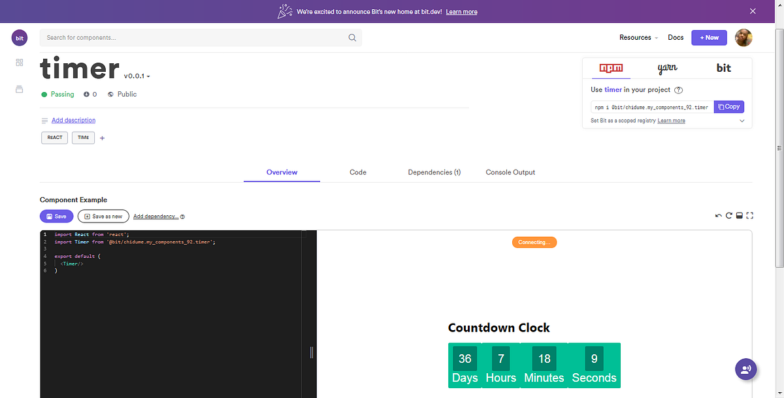Refresh the component example preview

728,215
